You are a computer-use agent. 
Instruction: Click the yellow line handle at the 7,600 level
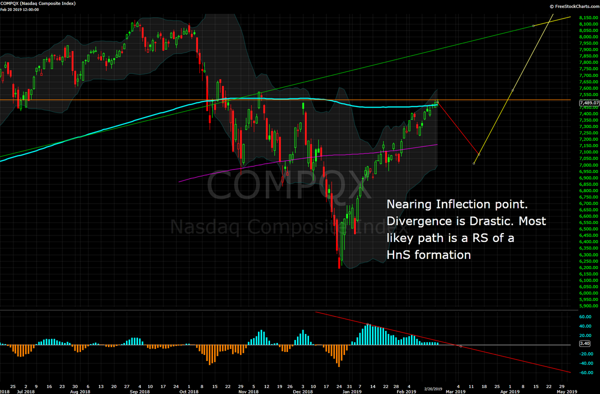coord(512,90)
